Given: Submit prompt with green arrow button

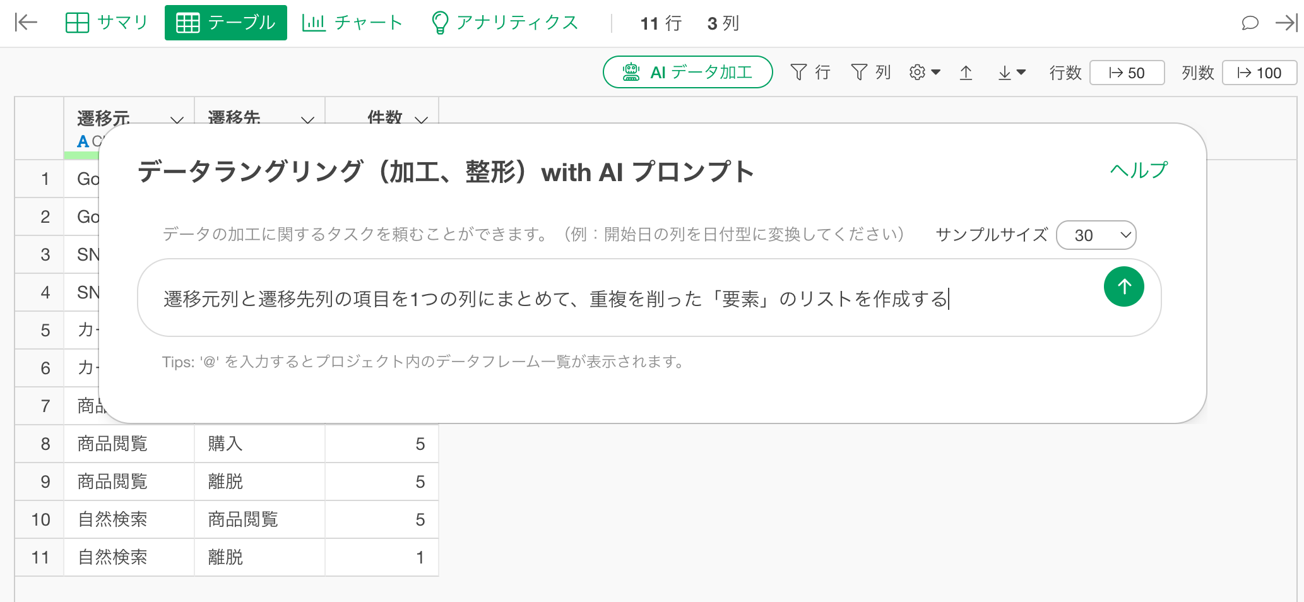Looking at the screenshot, I should tap(1123, 286).
